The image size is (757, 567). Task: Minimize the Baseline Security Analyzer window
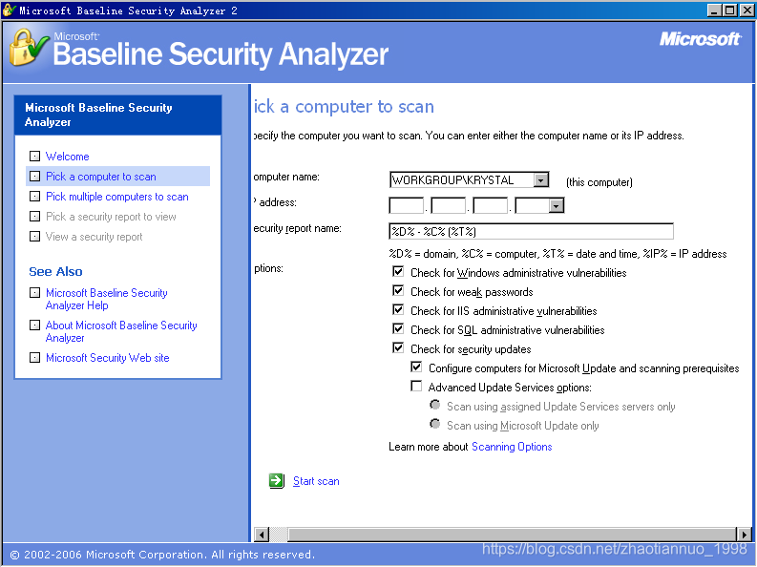(715, 10)
